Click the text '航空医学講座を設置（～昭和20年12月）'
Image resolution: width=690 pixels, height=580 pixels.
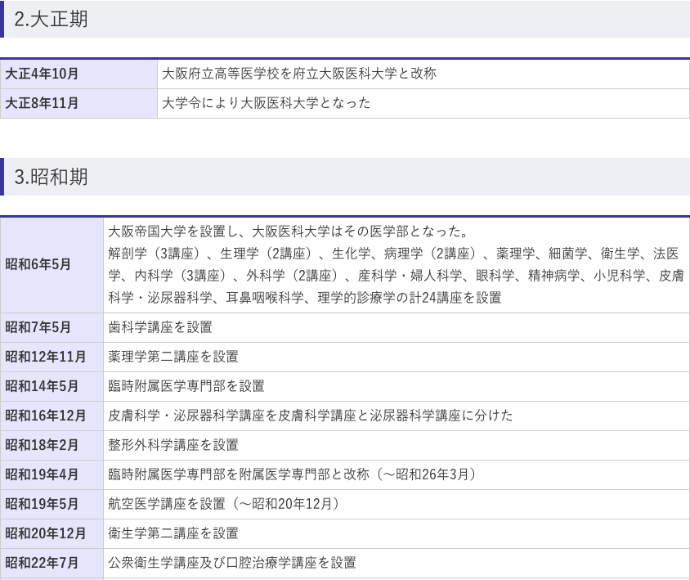point(225,505)
